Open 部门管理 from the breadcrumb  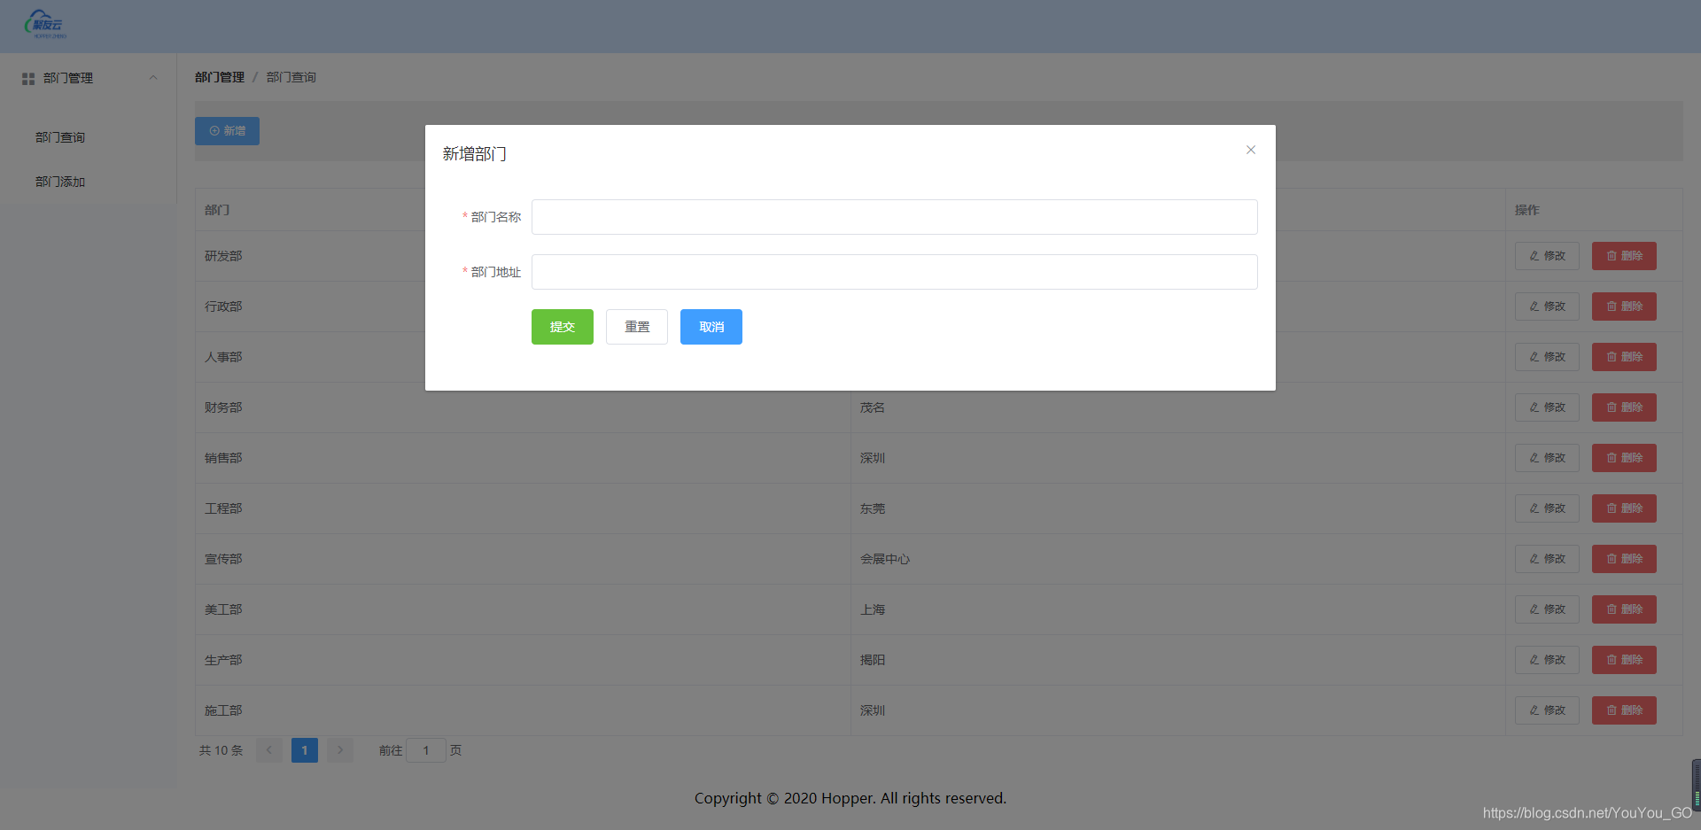218,77
